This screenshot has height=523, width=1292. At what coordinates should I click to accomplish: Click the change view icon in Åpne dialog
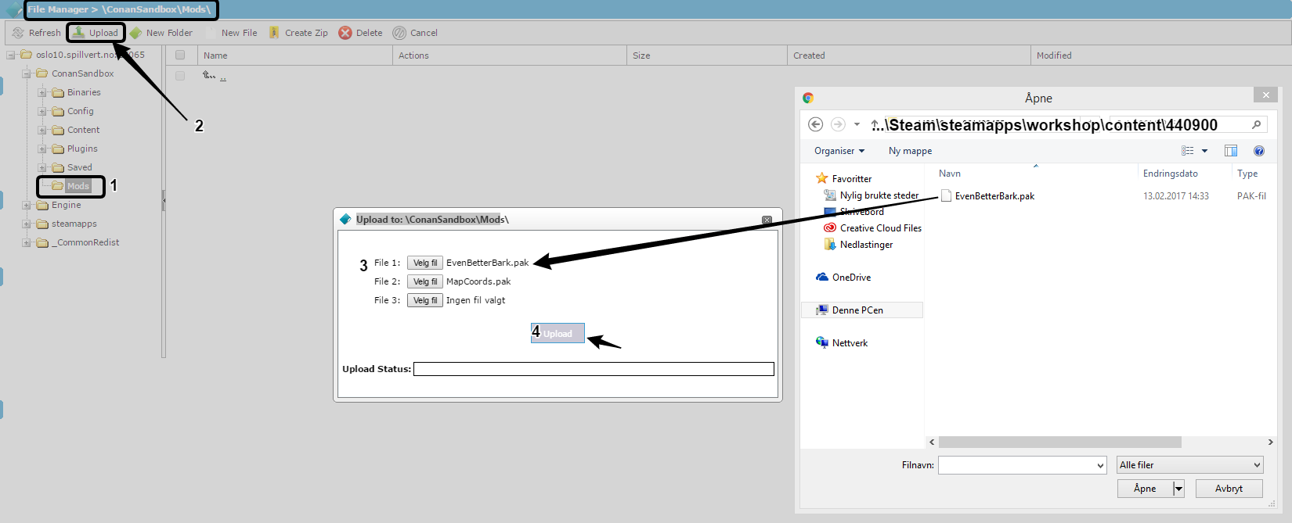pyautogui.click(x=1188, y=151)
